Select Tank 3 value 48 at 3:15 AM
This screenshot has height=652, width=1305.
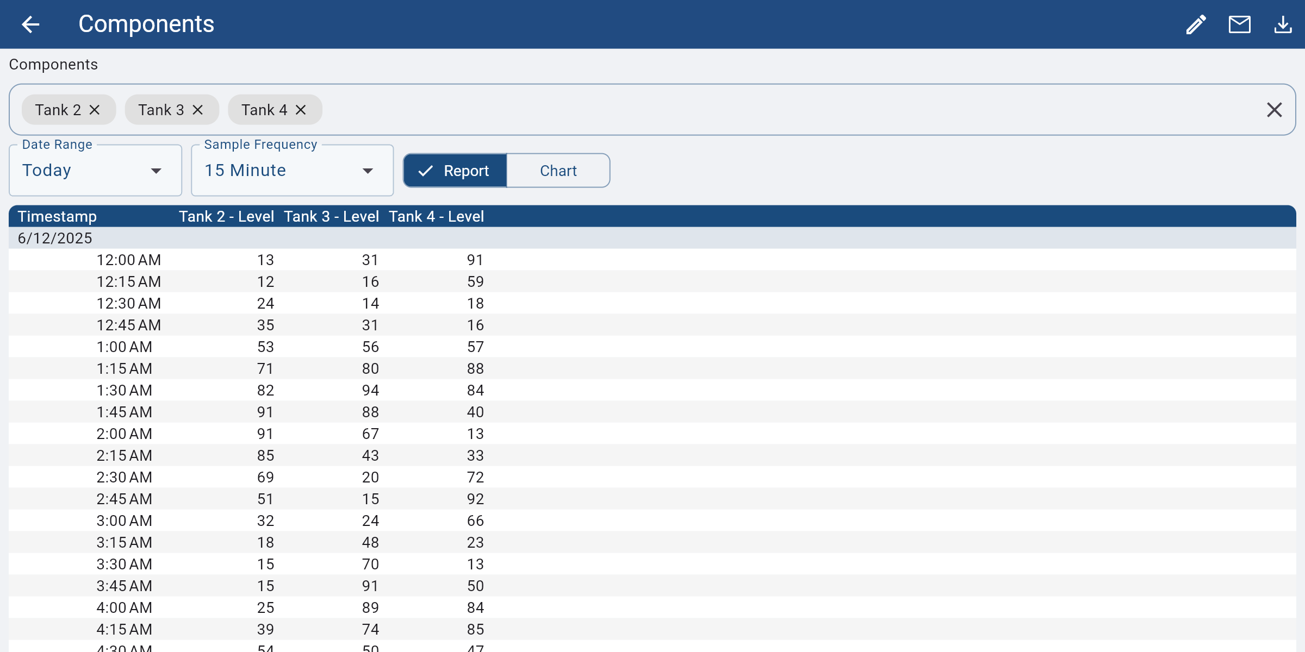click(x=370, y=542)
